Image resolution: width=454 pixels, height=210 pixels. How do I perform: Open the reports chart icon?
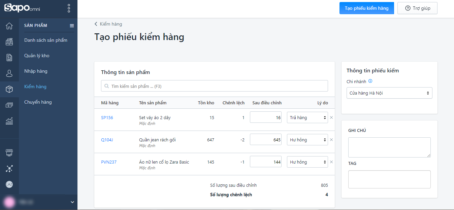click(9, 121)
